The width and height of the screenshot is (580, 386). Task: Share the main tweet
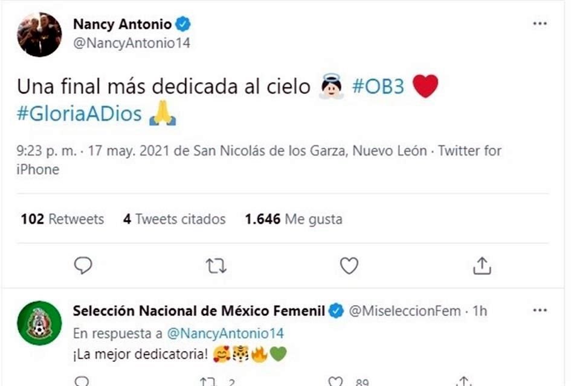pyautogui.click(x=482, y=265)
